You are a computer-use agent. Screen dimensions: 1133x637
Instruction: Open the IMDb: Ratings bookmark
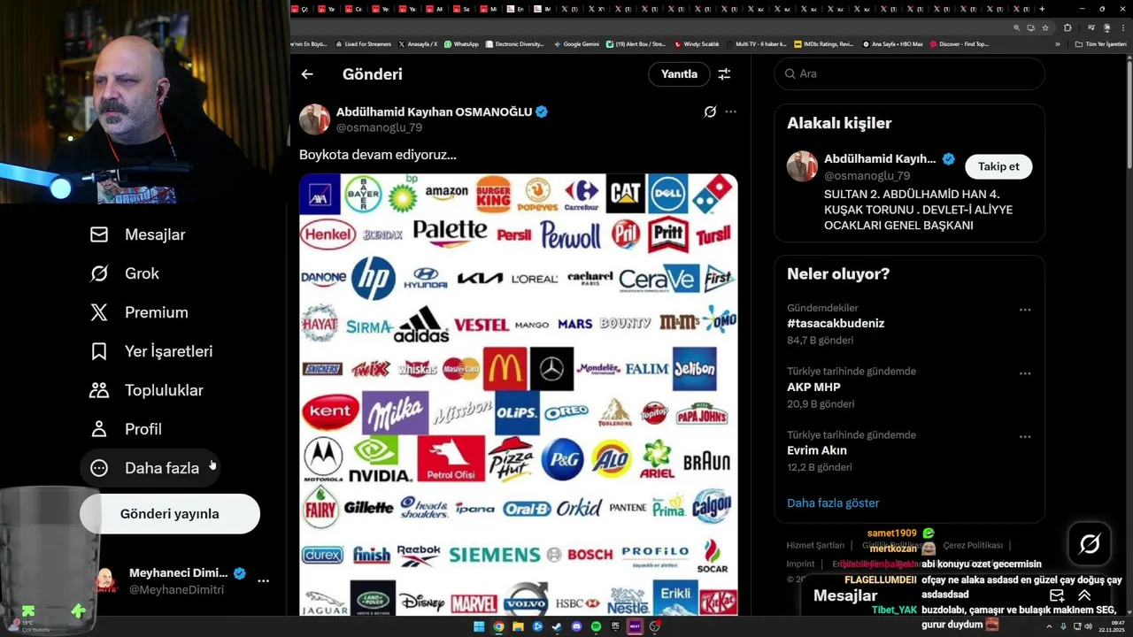[x=824, y=43]
